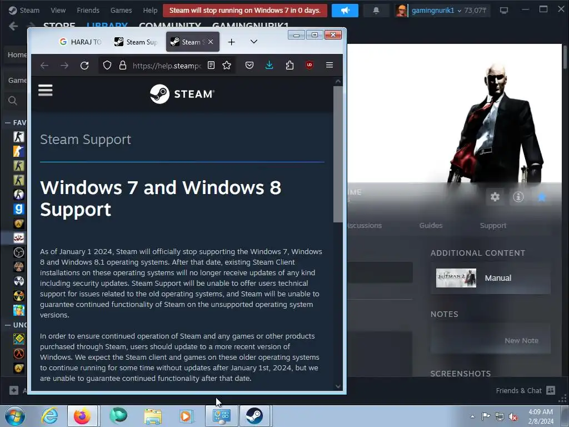
Task: Click the browser page vertical scrollbar thumb
Action: pyautogui.click(x=338, y=154)
